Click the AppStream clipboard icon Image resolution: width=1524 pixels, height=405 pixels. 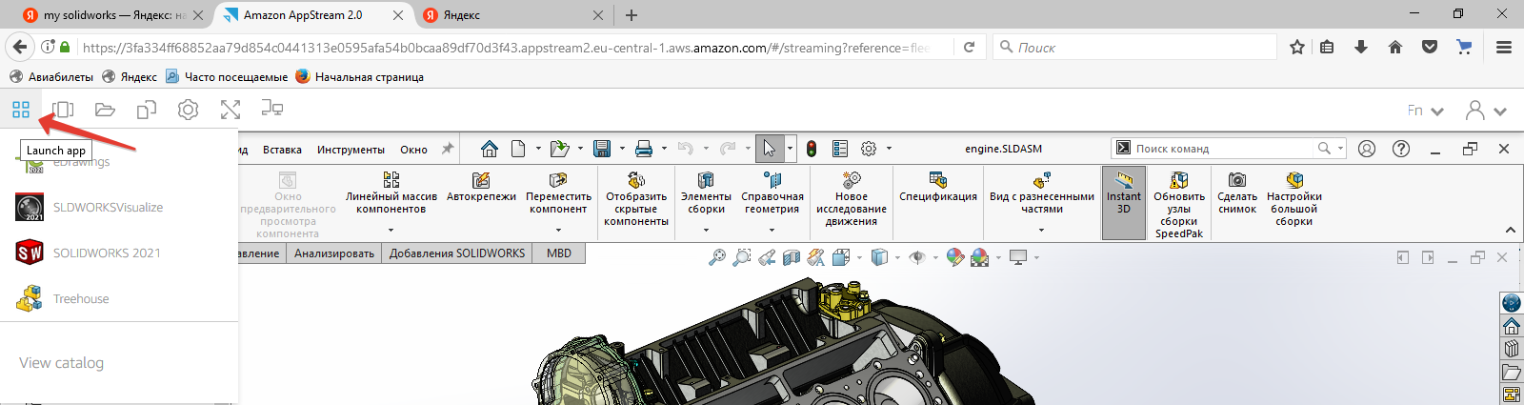[x=147, y=110]
